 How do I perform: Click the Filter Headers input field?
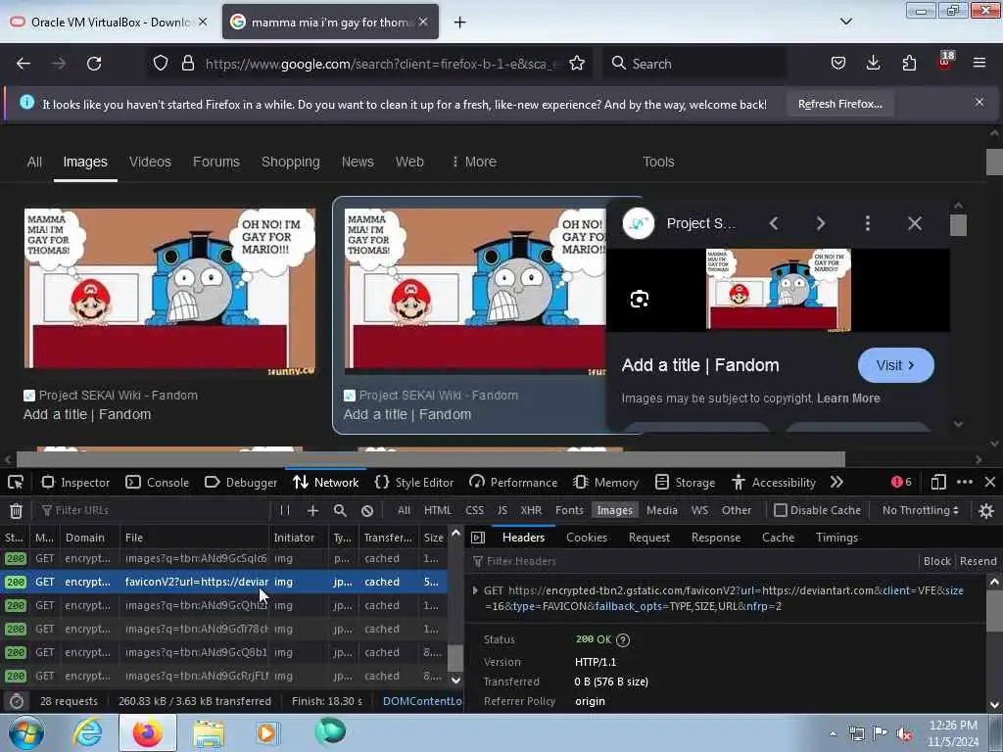pos(693,561)
